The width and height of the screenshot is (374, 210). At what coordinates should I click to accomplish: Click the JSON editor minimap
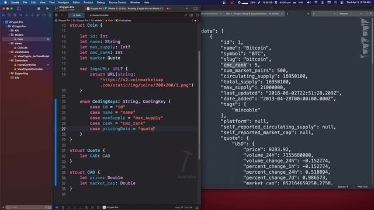pyautogui.click(x=365, y=38)
